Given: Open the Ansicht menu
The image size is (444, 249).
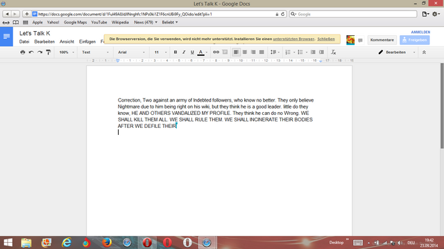Looking at the screenshot, I should tap(67, 41).
